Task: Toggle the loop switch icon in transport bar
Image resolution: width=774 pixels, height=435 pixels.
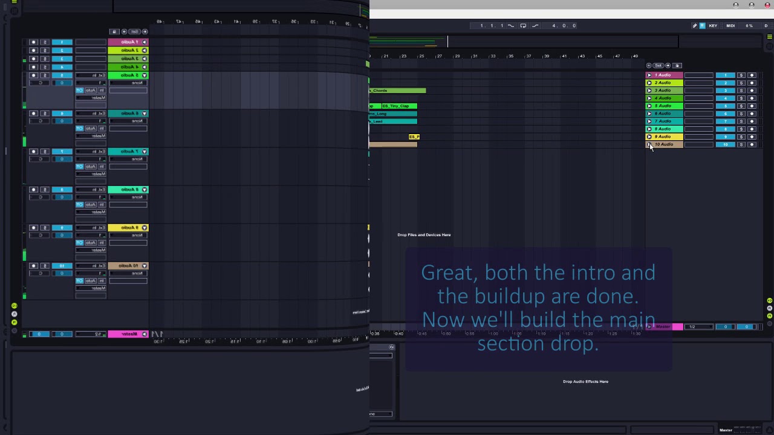Action: 523,25
